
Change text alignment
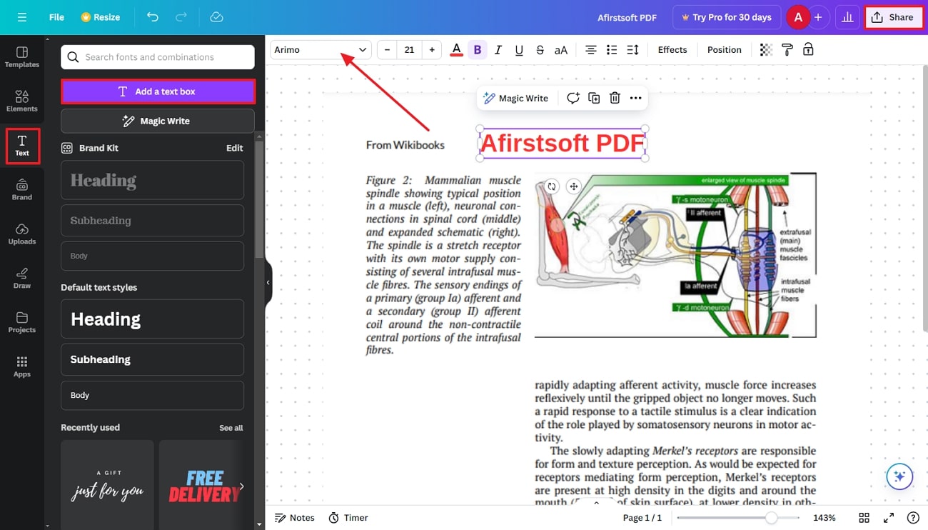pos(591,49)
